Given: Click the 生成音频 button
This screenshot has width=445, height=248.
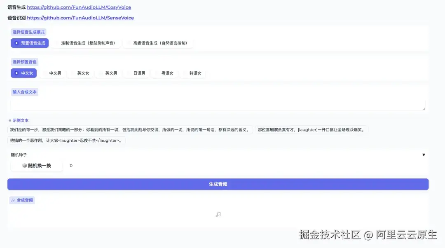Looking at the screenshot, I should tap(218, 184).
